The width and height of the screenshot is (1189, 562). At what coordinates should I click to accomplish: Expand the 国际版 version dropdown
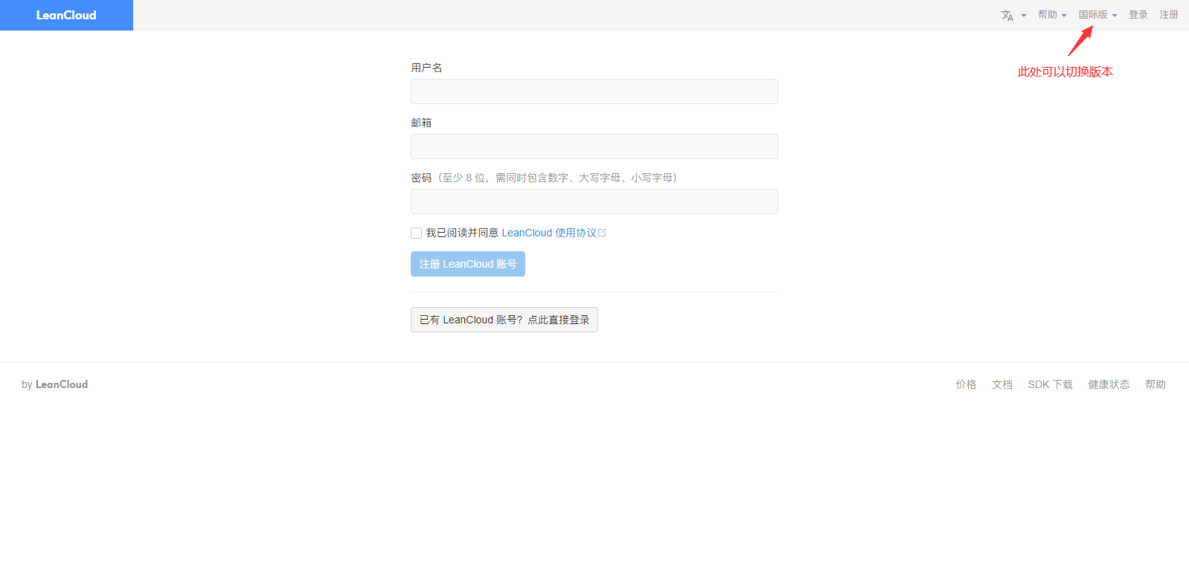[x=1098, y=15]
